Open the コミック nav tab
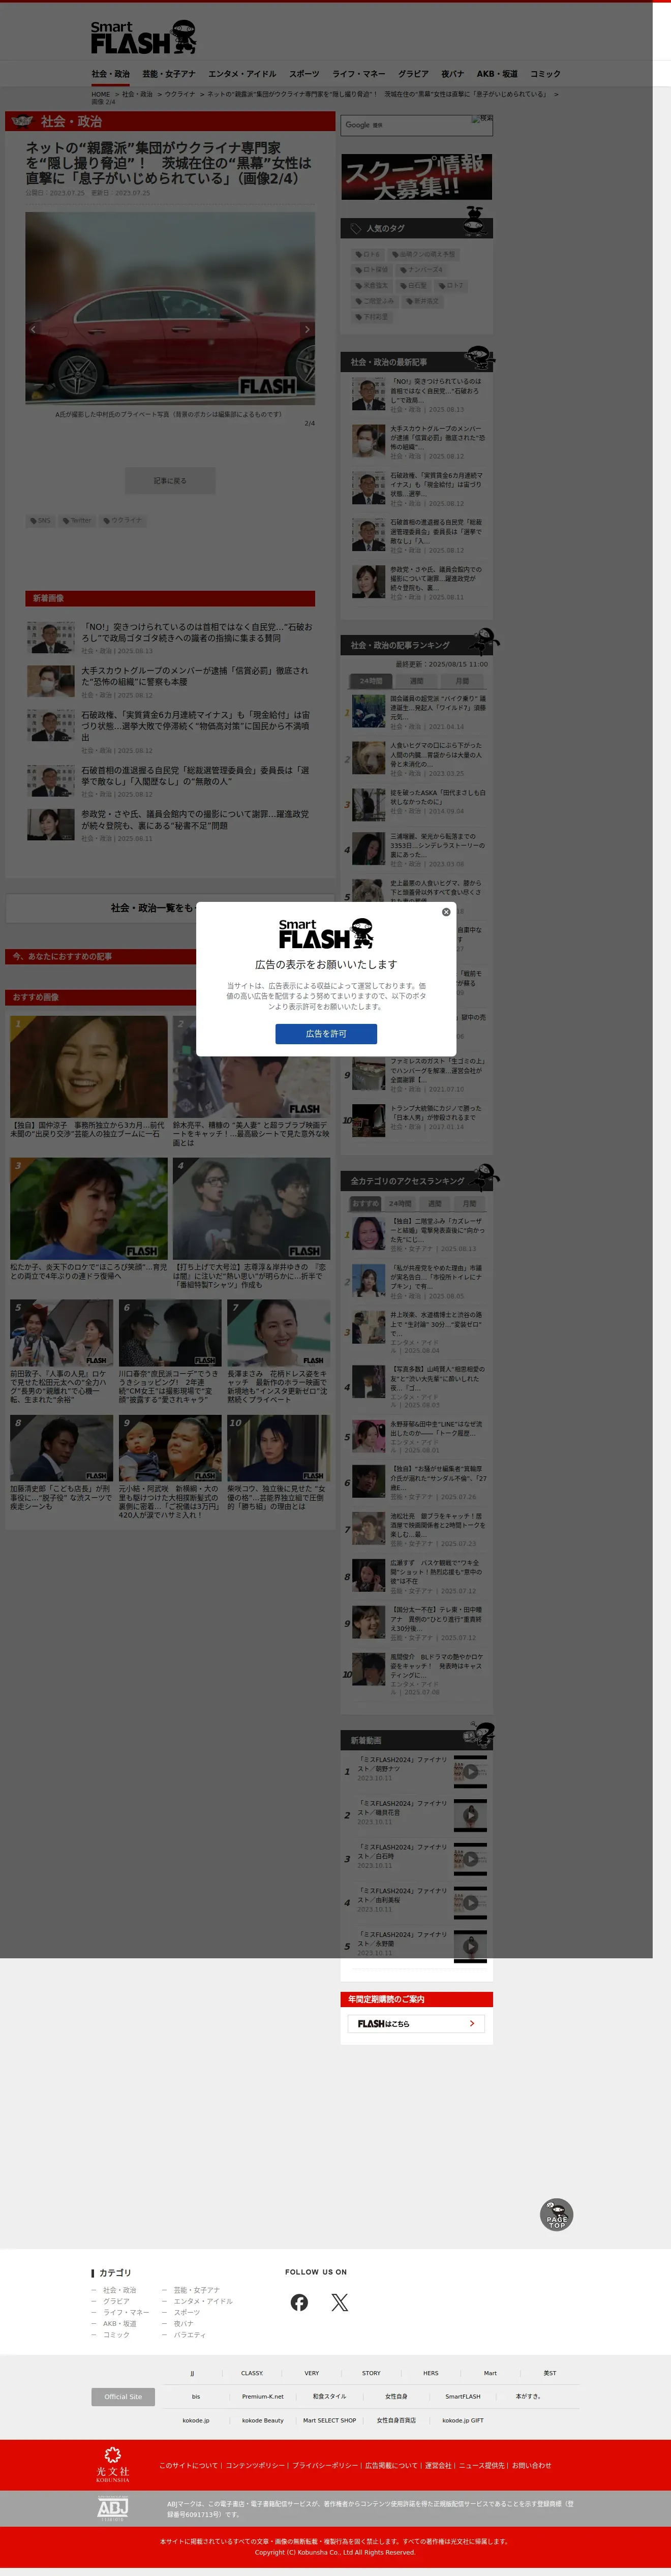This screenshot has height=2576, width=671. (545, 74)
